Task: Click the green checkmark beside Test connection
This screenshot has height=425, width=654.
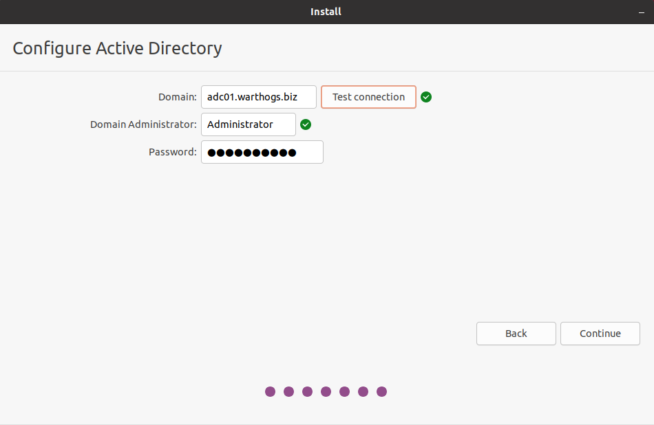Action: 426,97
